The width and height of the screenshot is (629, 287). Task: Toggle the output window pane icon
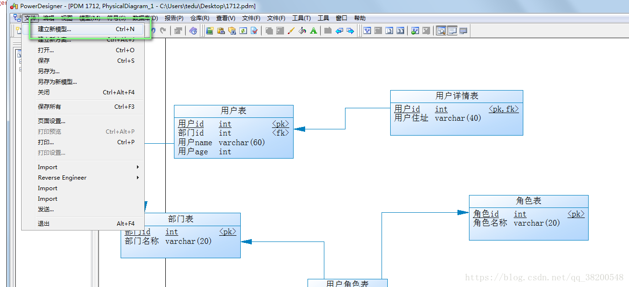click(452, 31)
